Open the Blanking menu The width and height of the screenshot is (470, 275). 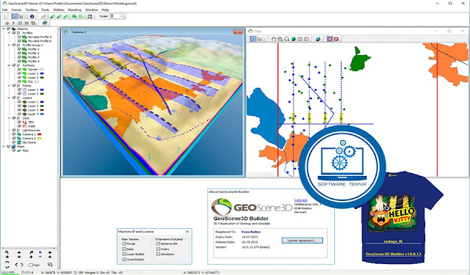pos(75,10)
